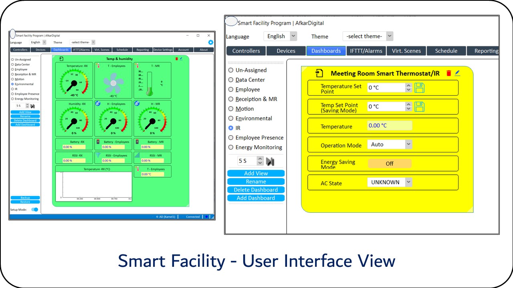This screenshot has width=513, height=288.
Task: Edit the Meeting Room Smart Thermostat/IR view
Action: pyautogui.click(x=457, y=73)
